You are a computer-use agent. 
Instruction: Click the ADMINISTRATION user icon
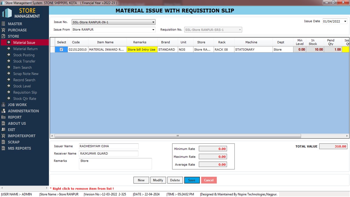[x=3, y=111]
